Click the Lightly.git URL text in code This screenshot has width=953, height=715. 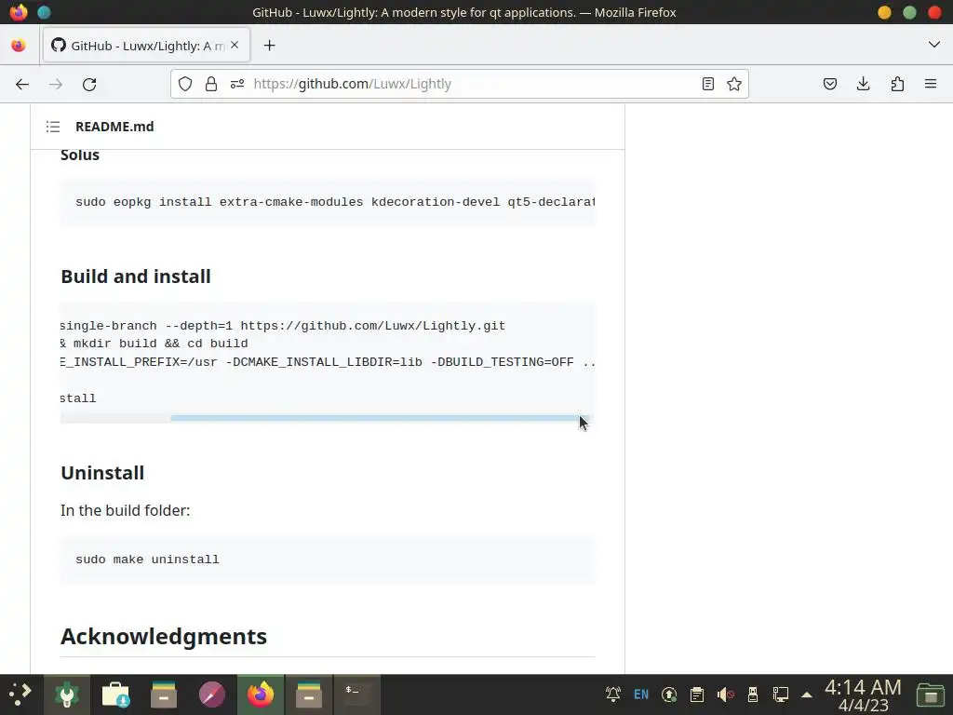click(372, 326)
